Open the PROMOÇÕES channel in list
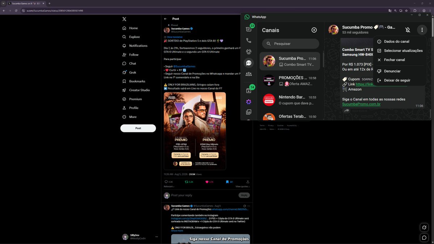Screen dimensions: 434x244 pyautogui.click(x=290, y=81)
